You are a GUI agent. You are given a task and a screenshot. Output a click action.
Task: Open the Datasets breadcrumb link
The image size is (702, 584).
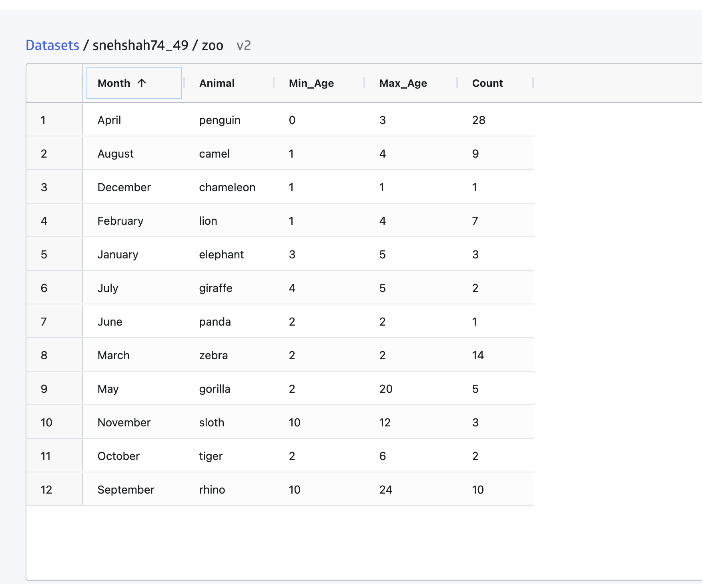[52, 45]
